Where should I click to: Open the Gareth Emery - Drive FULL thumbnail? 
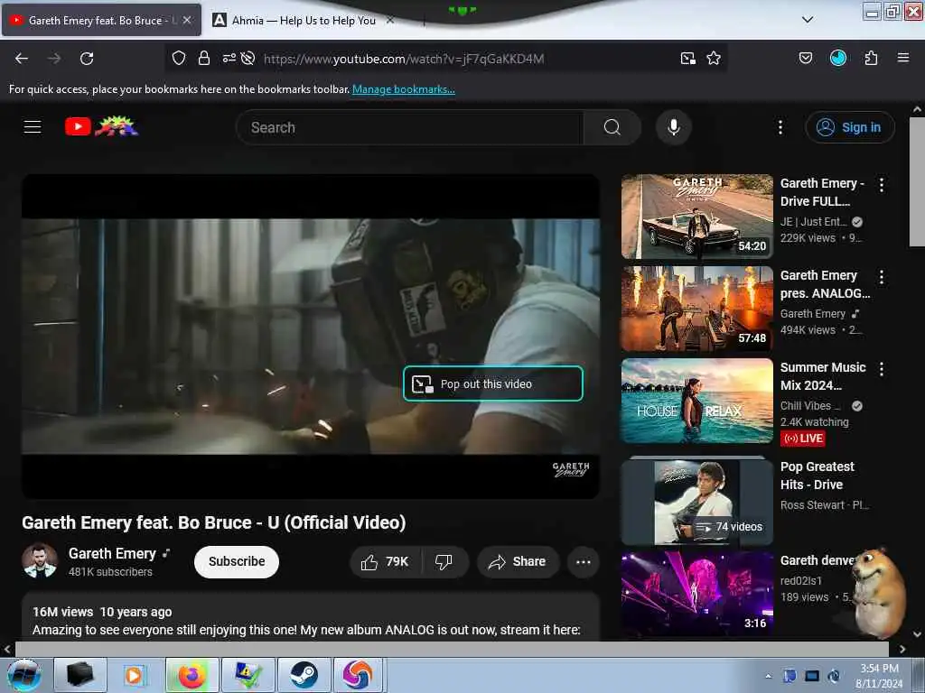tap(696, 217)
